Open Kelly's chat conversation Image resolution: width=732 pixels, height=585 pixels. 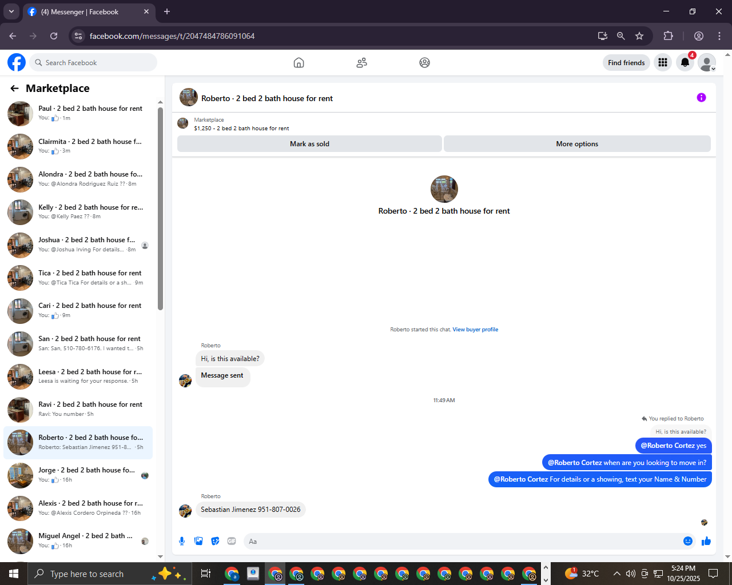click(x=78, y=213)
